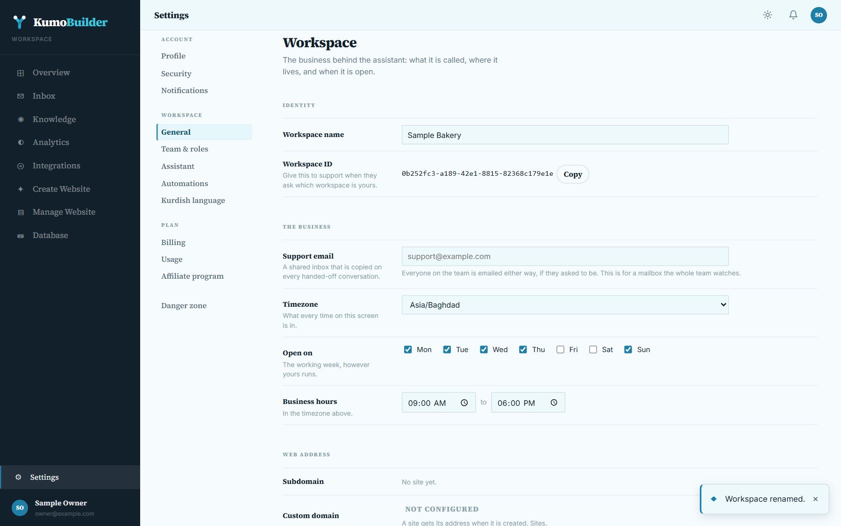Uncheck the Sun checkbox
The image size is (841, 526).
(x=628, y=350)
